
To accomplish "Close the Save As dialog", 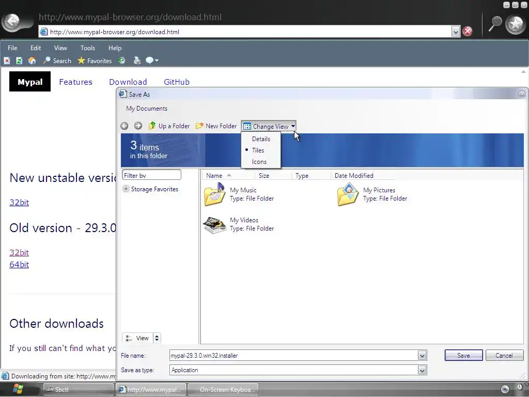I will (x=522, y=94).
